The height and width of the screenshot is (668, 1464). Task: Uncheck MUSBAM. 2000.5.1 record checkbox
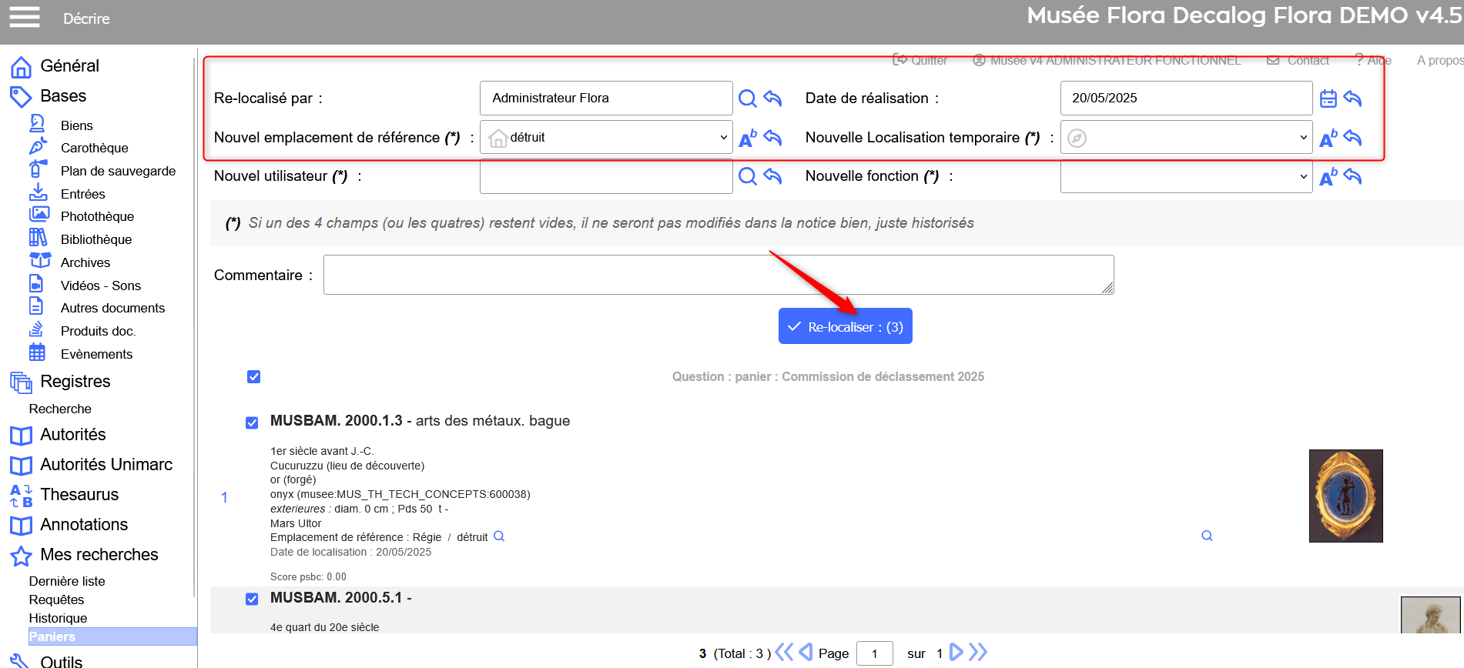click(252, 599)
